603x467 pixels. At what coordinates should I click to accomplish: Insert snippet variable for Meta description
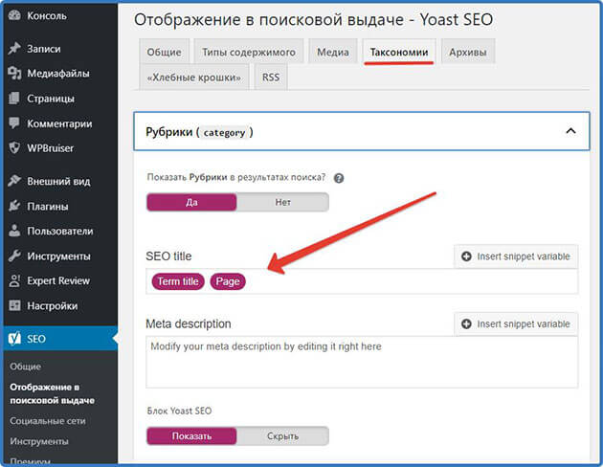[x=516, y=324]
